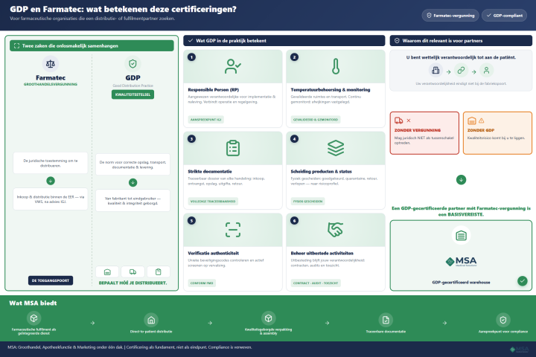Viewport: 536px width, 357px height.
Task: Click the Waarom dit relevant is voor partners header
Action: coord(461,41)
